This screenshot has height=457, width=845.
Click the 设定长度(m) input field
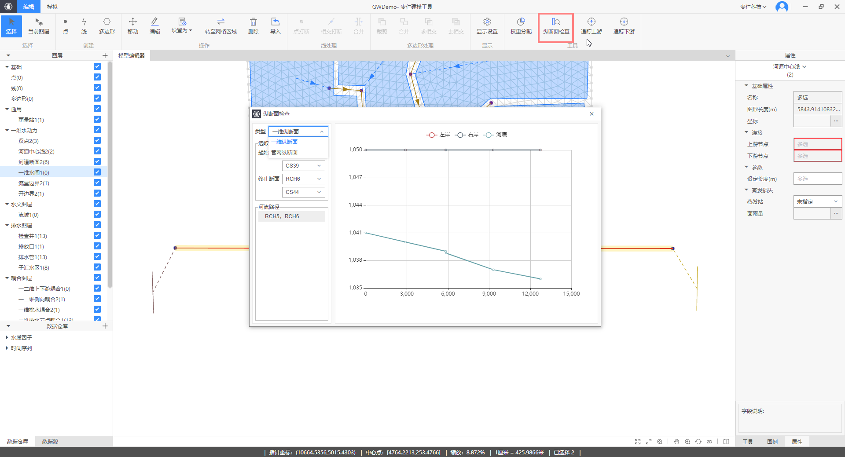[x=817, y=179]
